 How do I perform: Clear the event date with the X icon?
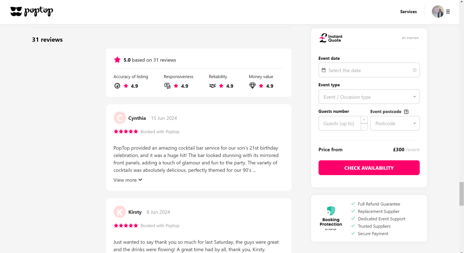coord(415,70)
